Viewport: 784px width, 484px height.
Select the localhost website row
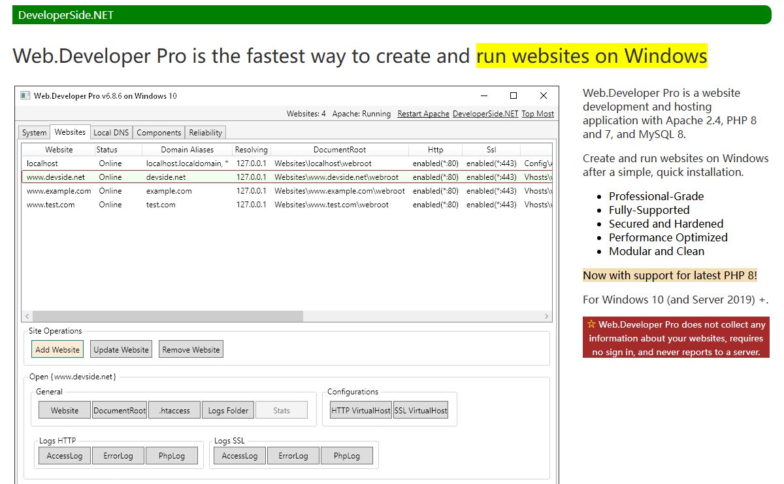click(287, 164)
